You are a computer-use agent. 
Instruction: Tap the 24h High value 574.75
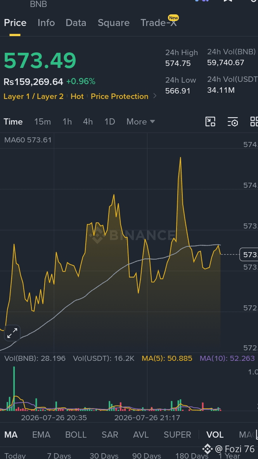click(x=178, y=63)
